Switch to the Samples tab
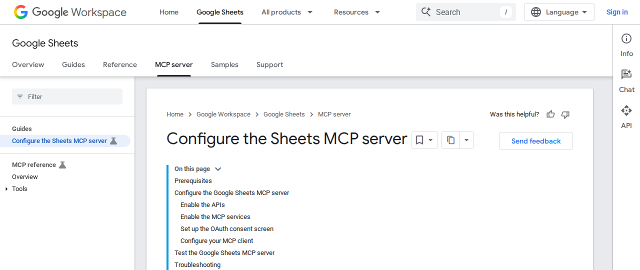This screenshot has height=270, width=640. point(224,64)
